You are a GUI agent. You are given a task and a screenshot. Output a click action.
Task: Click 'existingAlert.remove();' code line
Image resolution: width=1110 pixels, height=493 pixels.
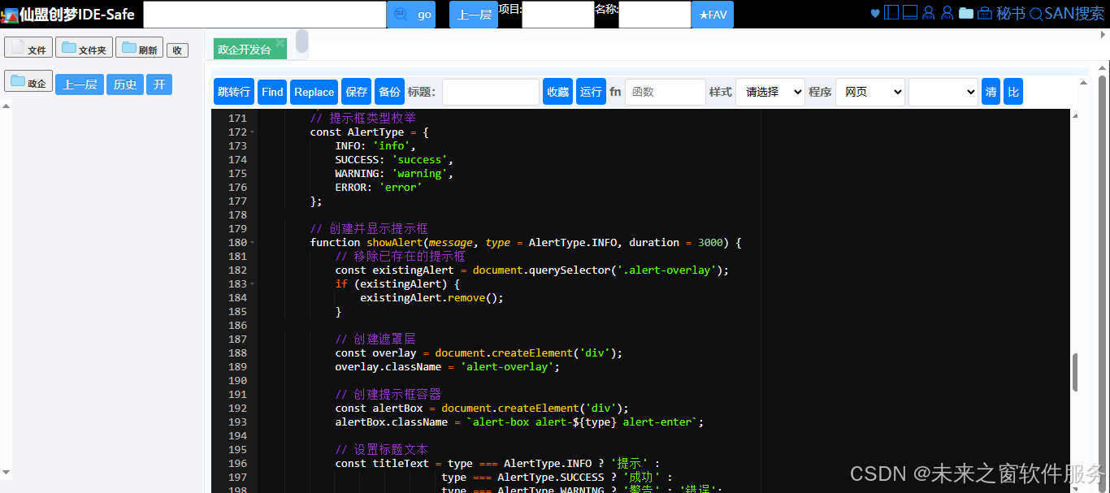432,297
